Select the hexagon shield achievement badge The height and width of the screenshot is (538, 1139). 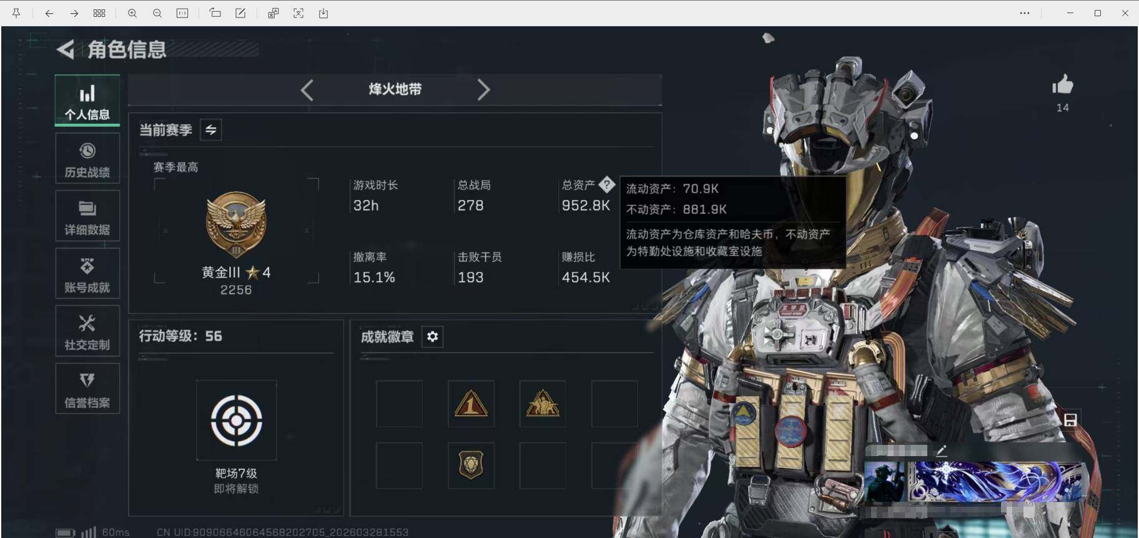point(471,466)
